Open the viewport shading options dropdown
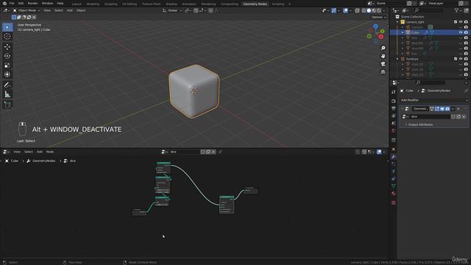This screenshot has height=265, width=471. coord(384,10)
